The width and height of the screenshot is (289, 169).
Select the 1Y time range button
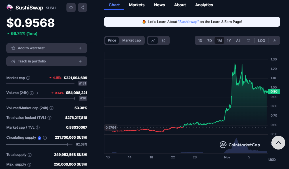pos(229,41)
